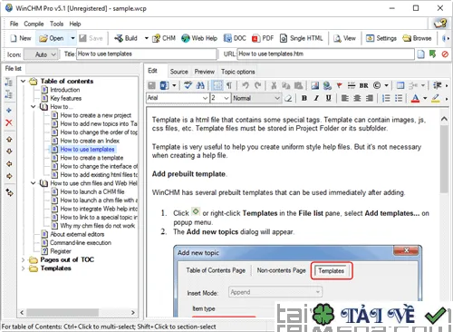Screen dimensions: 453x332
Task: Export the project as DOC
Action: pos(235,38)
